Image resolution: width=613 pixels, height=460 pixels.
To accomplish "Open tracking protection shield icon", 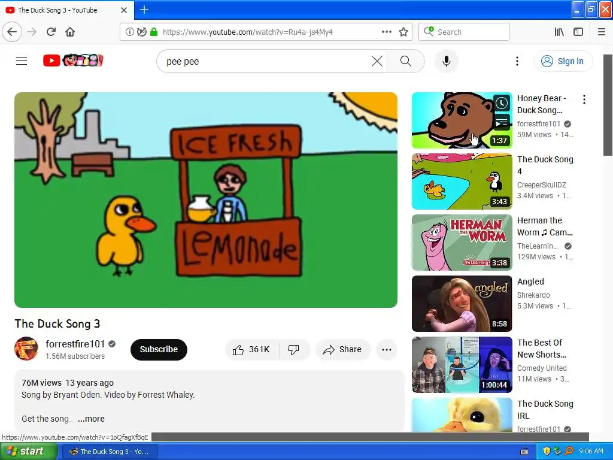I will pyautogui.click(x=142, y=32).
